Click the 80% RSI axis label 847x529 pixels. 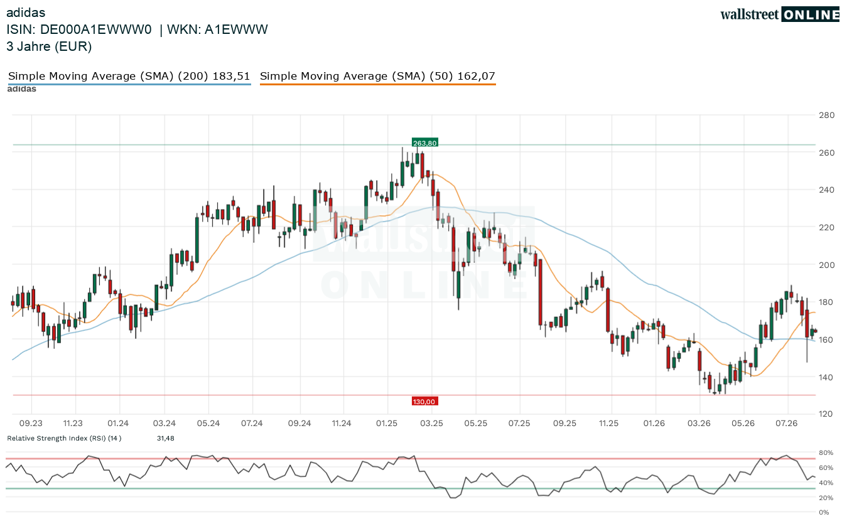tap(826, 453)
